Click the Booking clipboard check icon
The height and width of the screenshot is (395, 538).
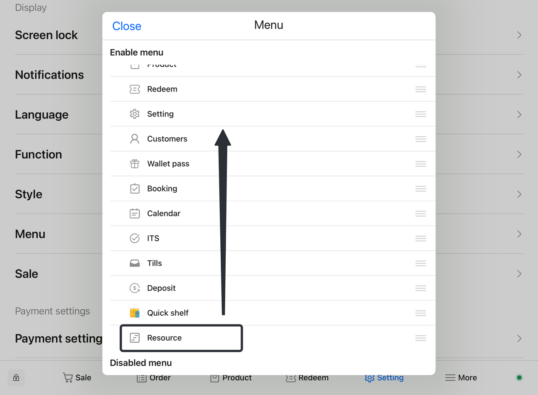pos(134,188)
